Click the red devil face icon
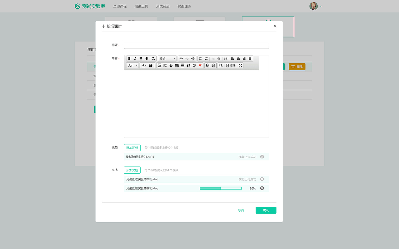The width and height of the screenshot is (399, 249). (x=200, y=65)
